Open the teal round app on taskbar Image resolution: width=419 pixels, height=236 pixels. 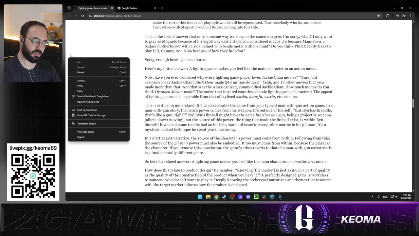click(x=272, y=197)
